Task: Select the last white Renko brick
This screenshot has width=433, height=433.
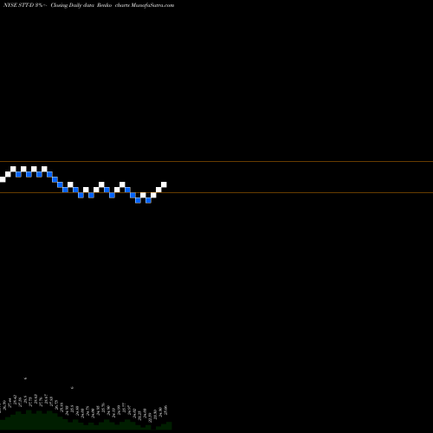Action: [164, 184]
